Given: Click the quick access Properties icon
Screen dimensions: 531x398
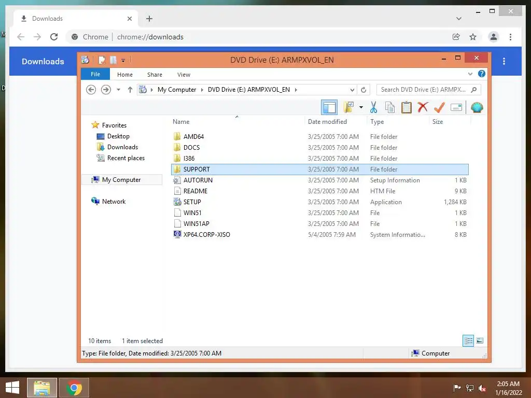Looking at the screenshot, I should pos(102,60).
